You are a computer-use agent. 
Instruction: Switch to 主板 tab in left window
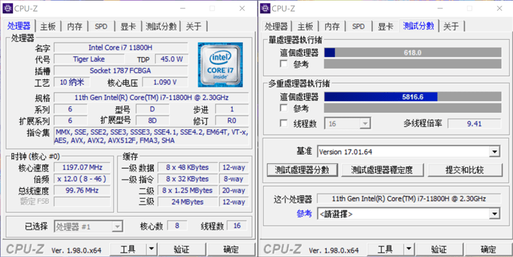point(47,26)
